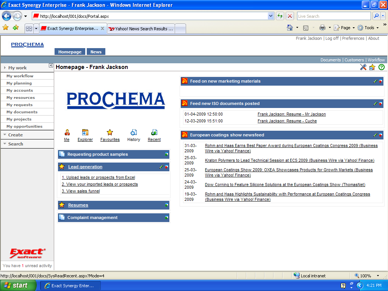Go back with the browser Back arrow
This screenshot has width=388, height=291.
[x=6, y=16]
